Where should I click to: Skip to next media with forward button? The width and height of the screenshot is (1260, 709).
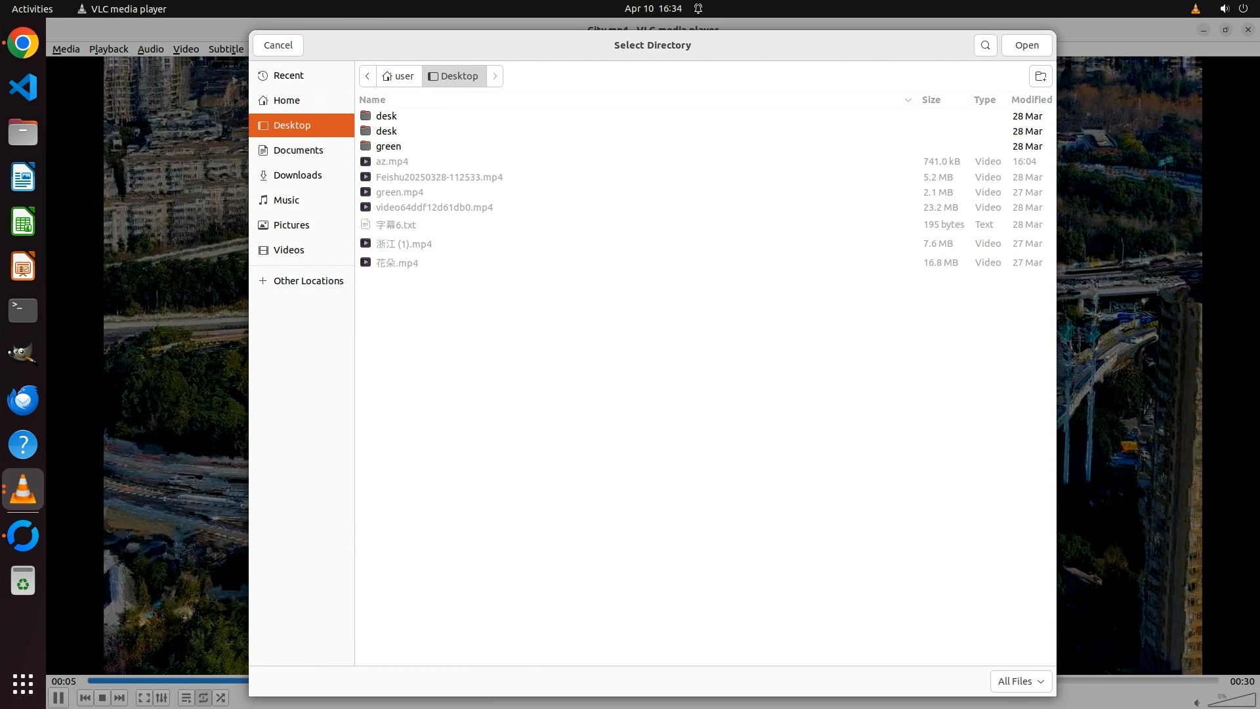point(119,698)
